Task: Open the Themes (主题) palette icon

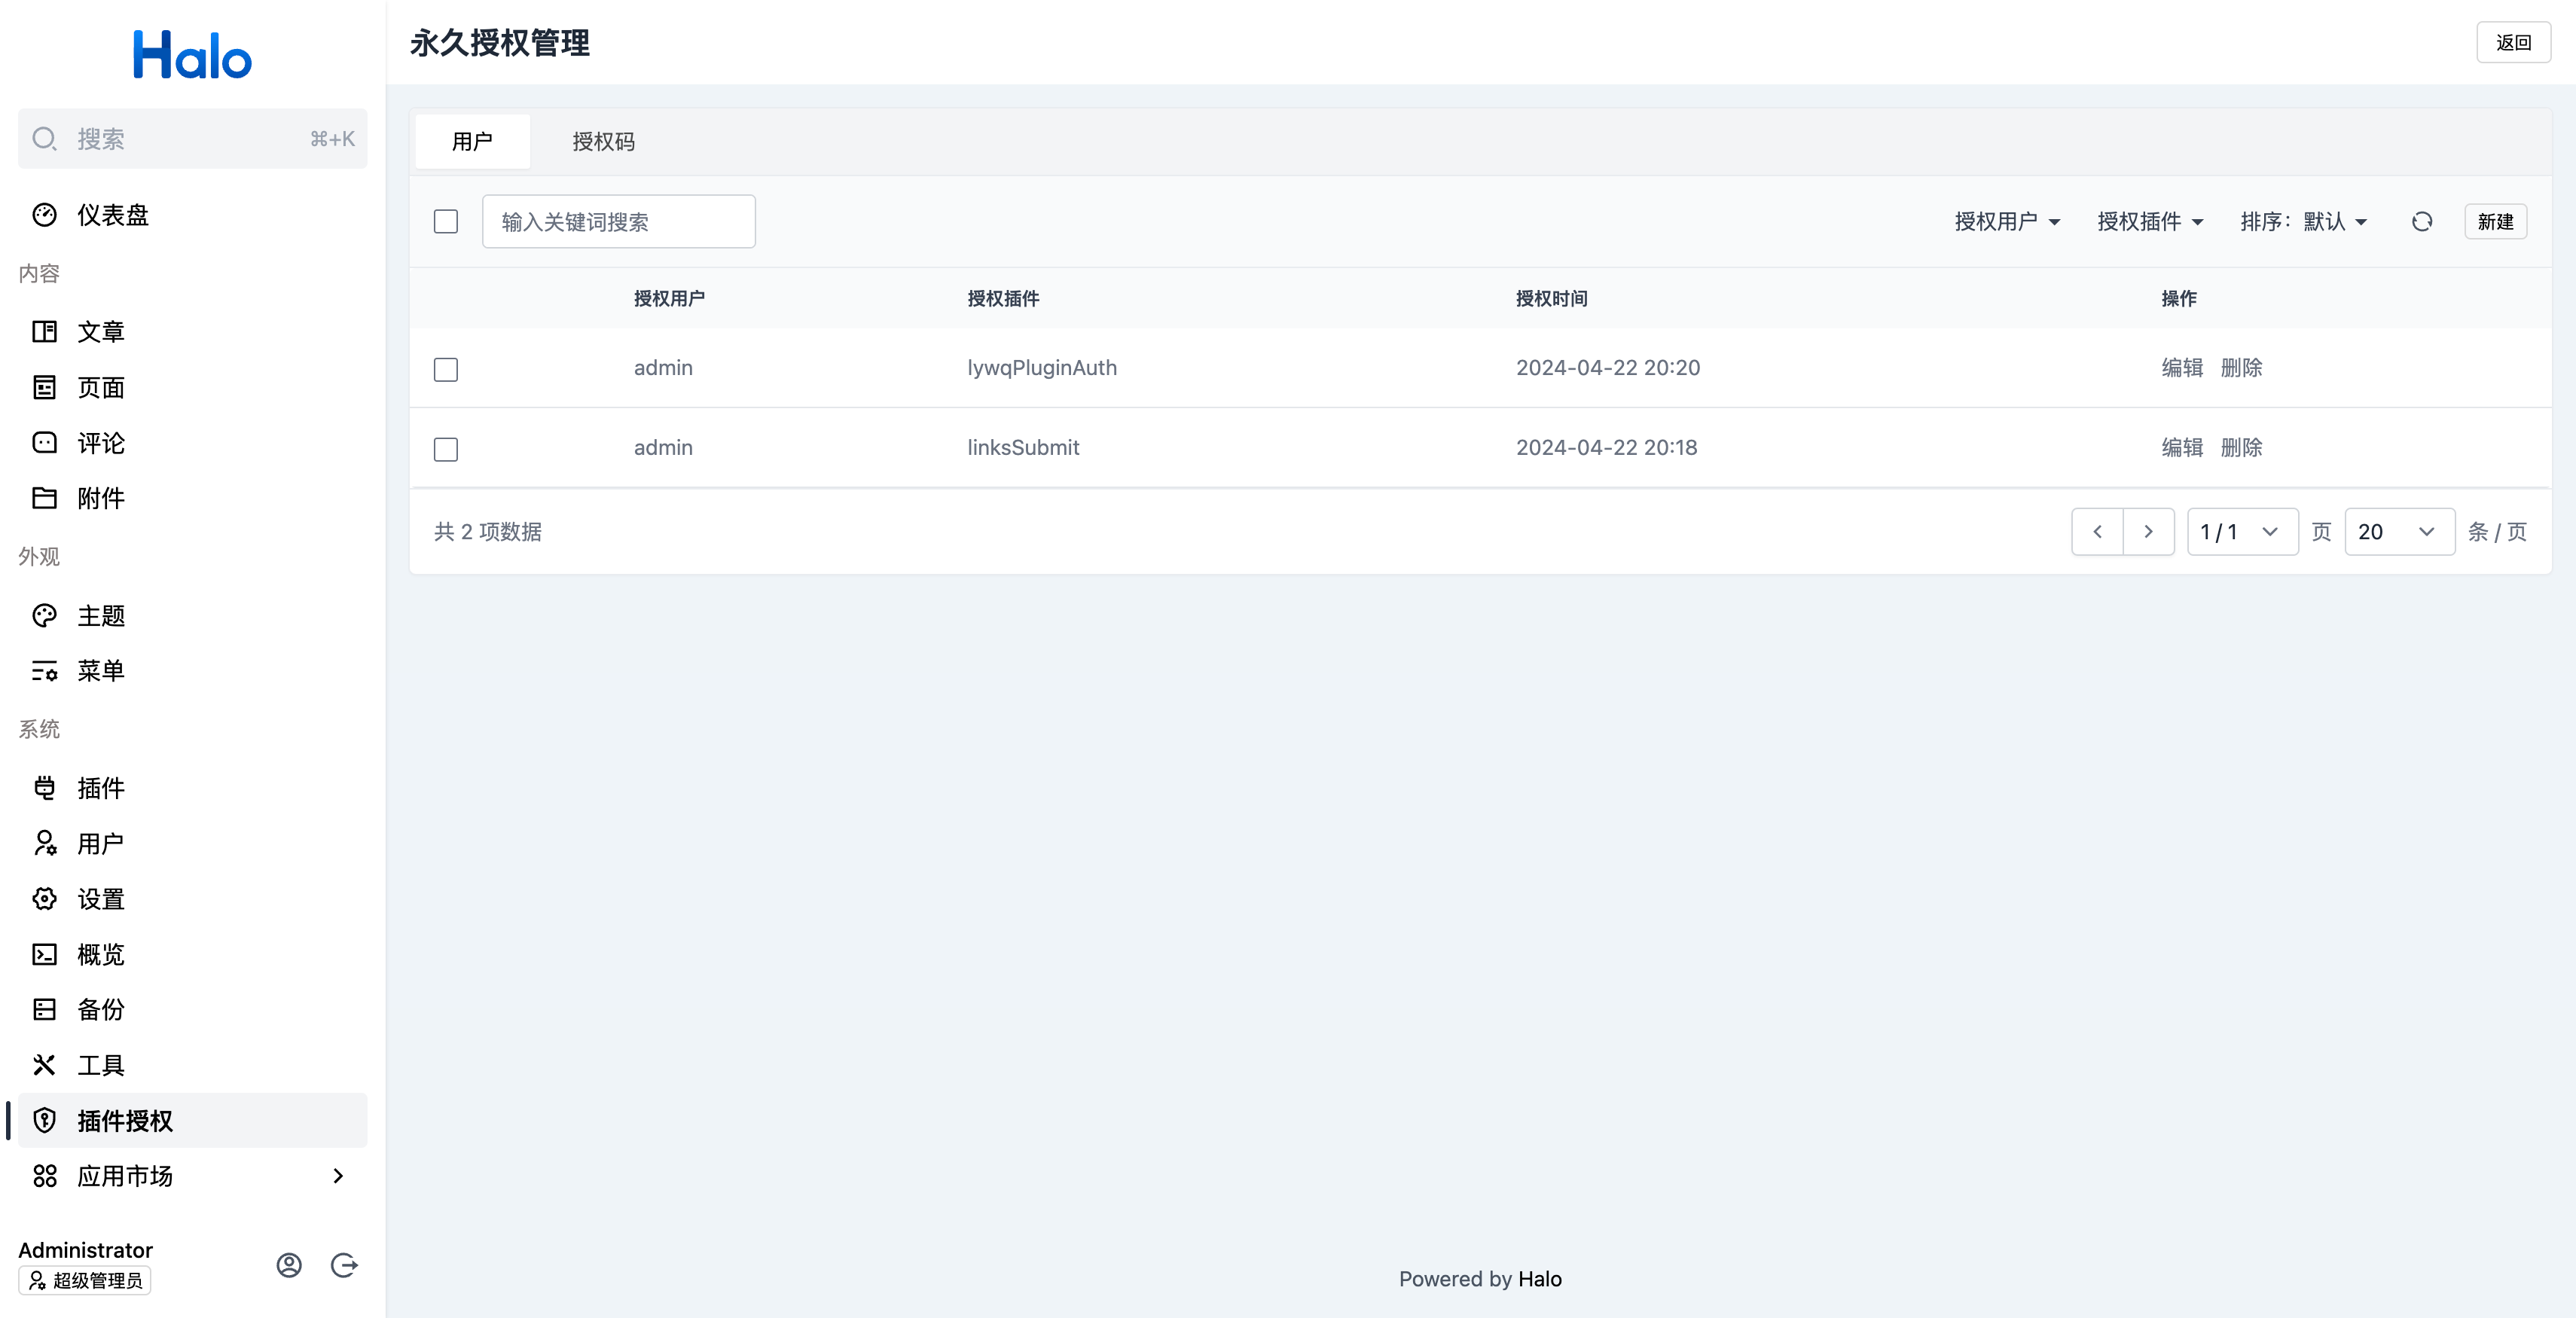Action: point(44,615)
